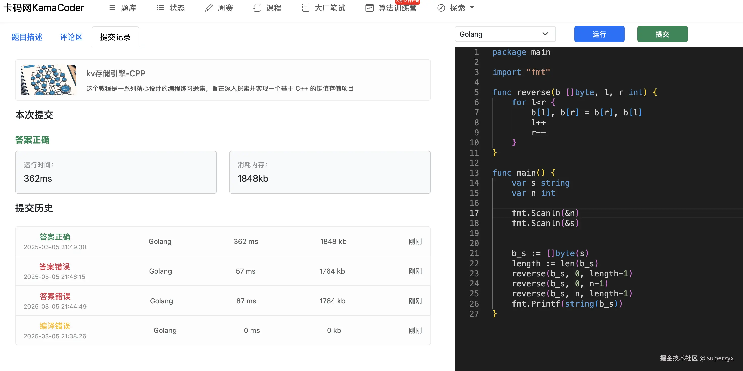The image size is (743, 371).
Task: Click the green 答案正确 result heading
Action: click(x=32, y=140)
